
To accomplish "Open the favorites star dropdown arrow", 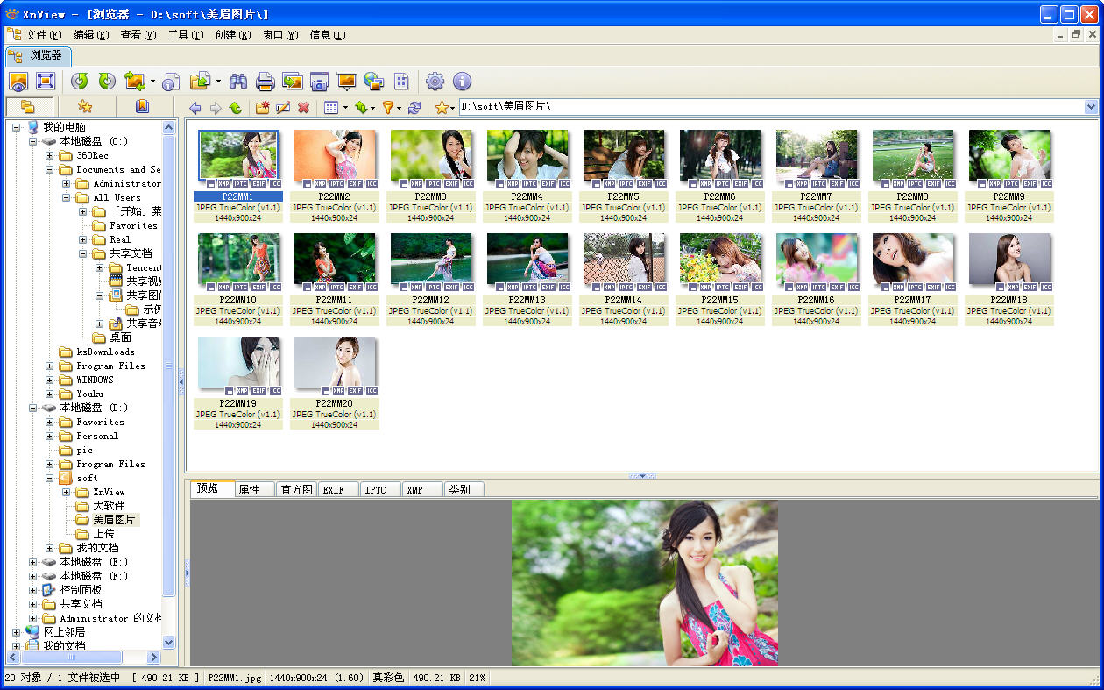I will tap(452, 108).
